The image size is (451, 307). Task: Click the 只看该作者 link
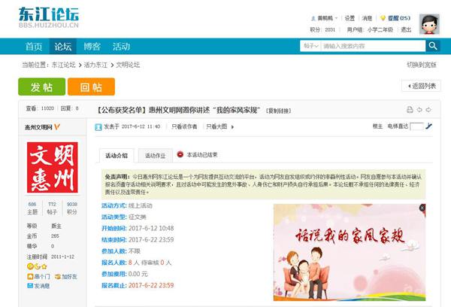click(184, 126)
